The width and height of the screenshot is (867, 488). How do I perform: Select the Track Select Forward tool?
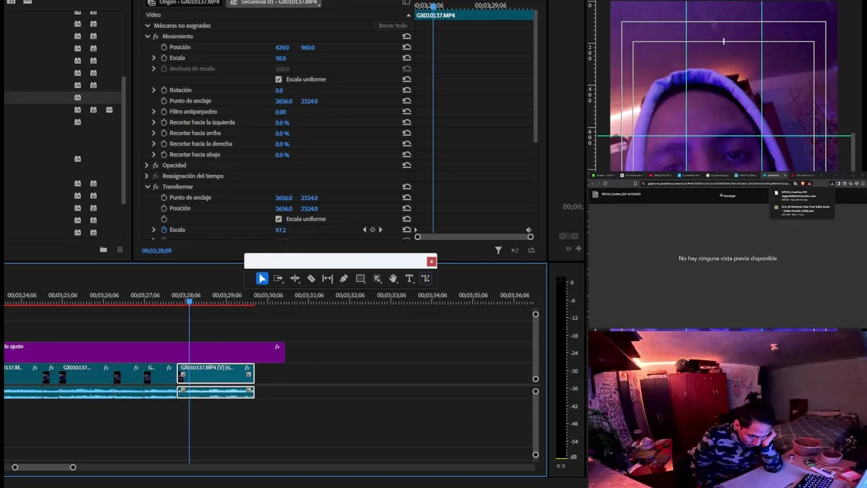pyautogui.click(x=278, y=279)
